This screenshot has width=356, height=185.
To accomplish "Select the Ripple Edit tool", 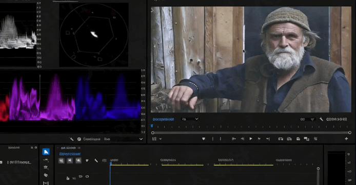I will (x=46, y=168).
